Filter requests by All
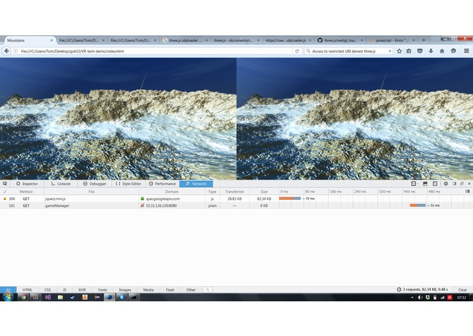This screenshot has height=336, width=473. pos(8,290)
